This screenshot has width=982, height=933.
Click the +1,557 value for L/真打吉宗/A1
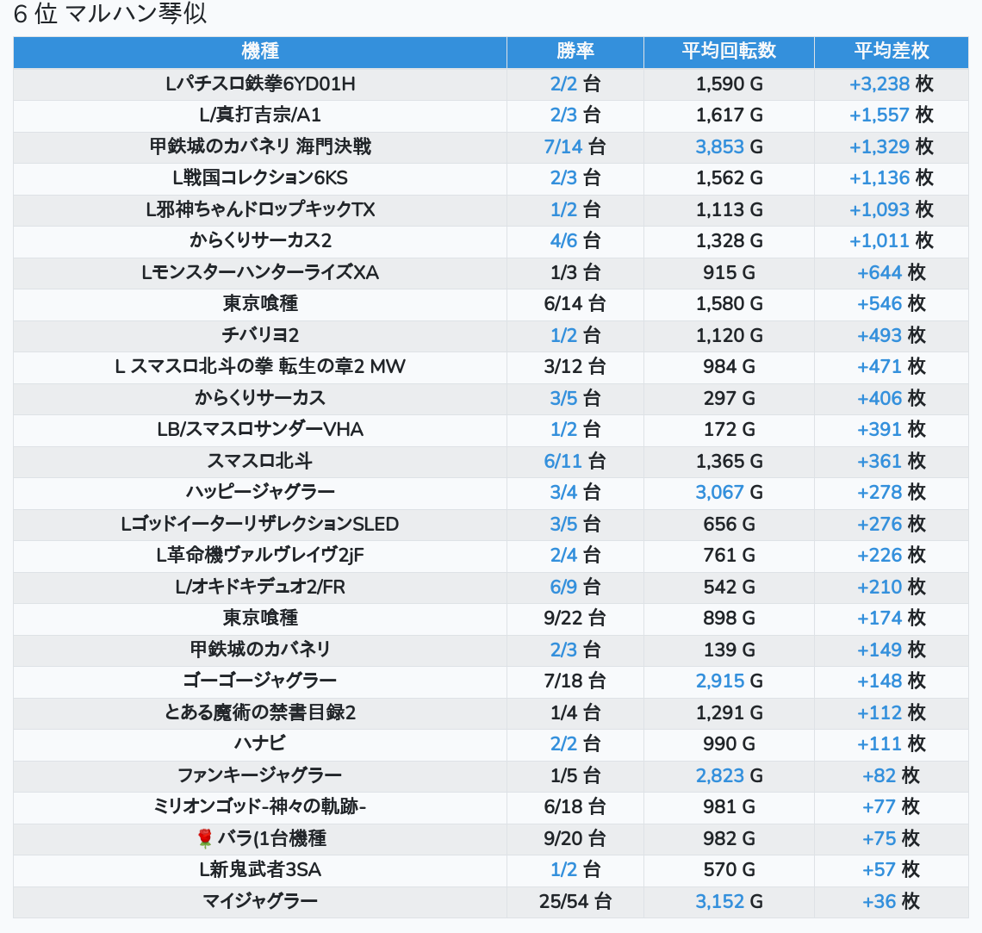[879, 115]
